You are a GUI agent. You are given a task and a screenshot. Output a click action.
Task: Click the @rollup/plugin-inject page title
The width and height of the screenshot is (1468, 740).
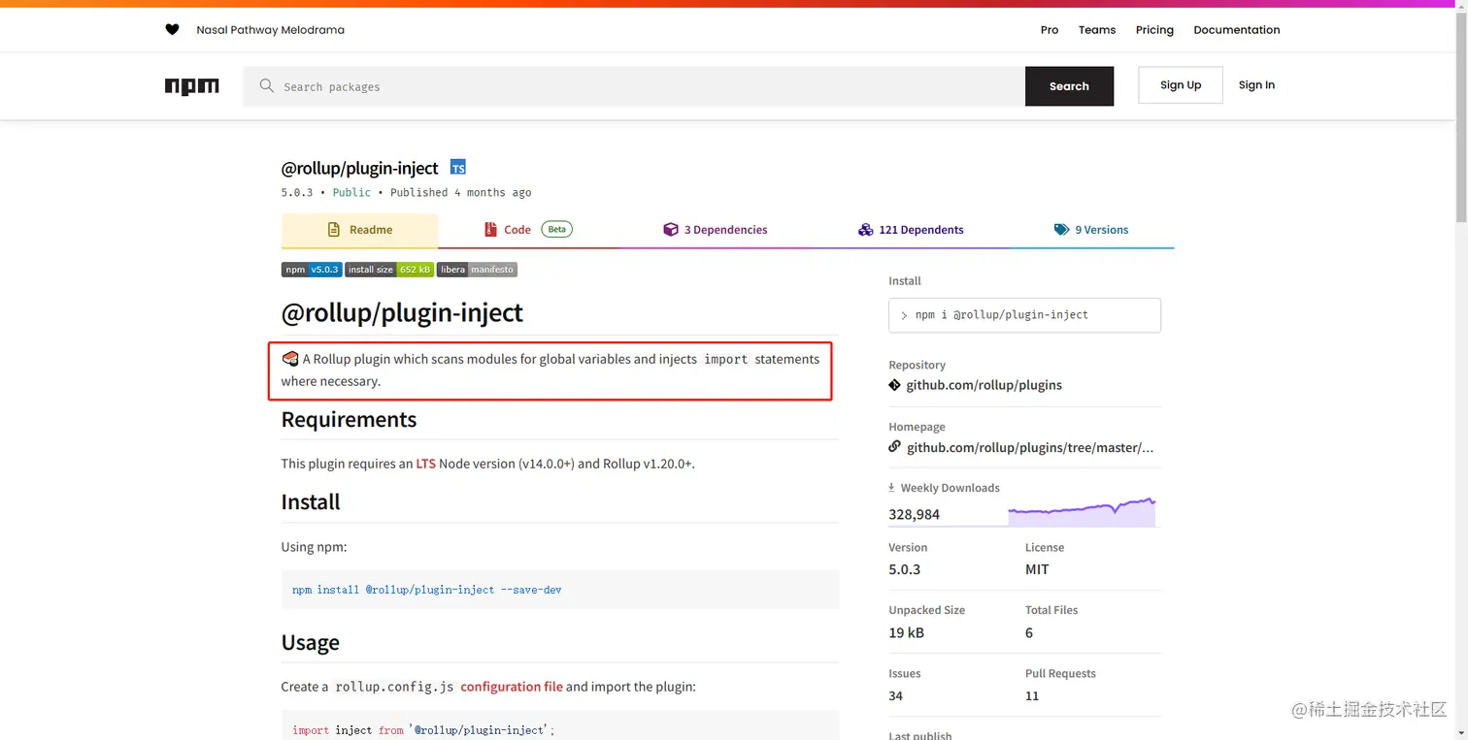(x=360, y=168)
